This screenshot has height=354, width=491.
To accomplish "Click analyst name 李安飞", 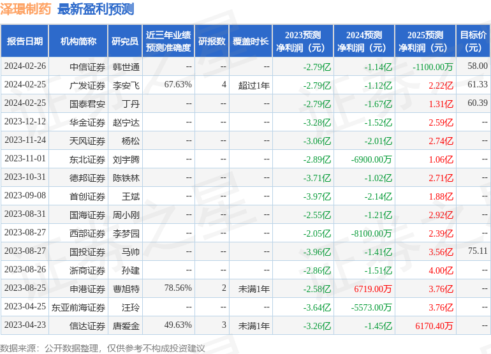I will tap(126, 85).
